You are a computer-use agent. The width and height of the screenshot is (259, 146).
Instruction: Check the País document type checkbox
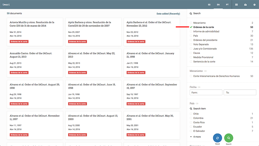pos(191,36)
